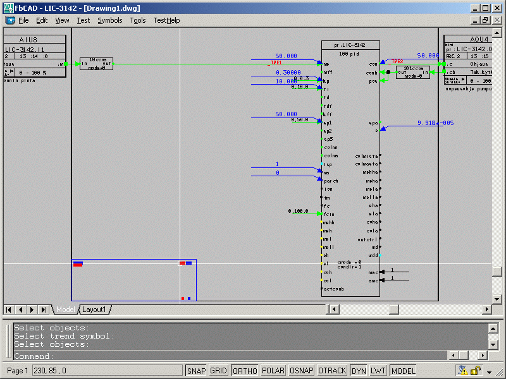Click the outctrl output pin label
Viewport: 506px width, 379px height.
point(367,239)
